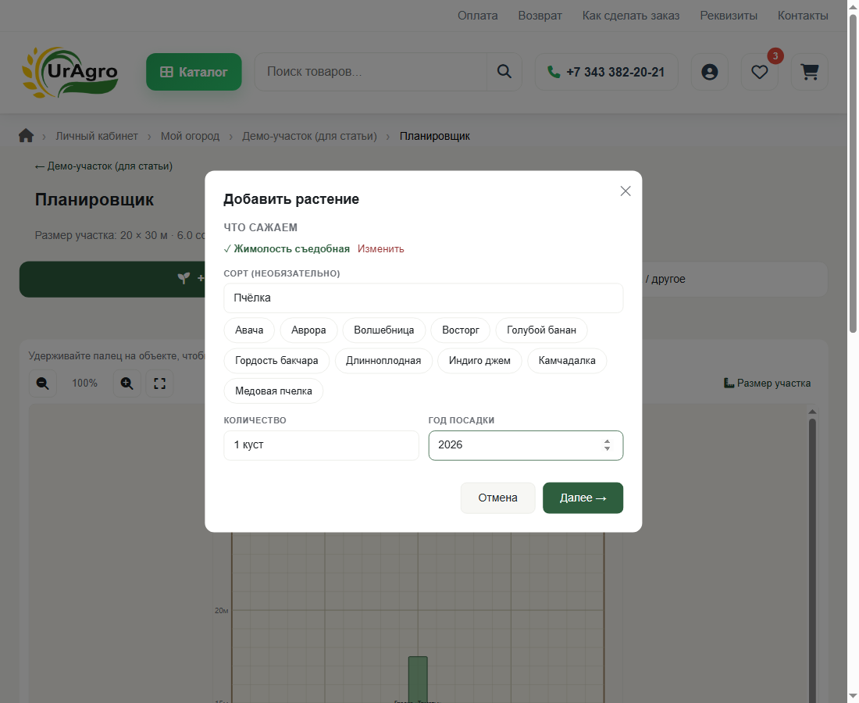859x703 pixels.
Task: Select variety chip Волшебница
Action: pos(384,330)
